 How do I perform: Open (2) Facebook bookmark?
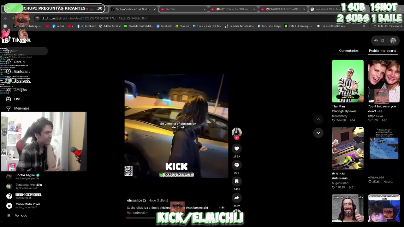click(x=86, y=26)
